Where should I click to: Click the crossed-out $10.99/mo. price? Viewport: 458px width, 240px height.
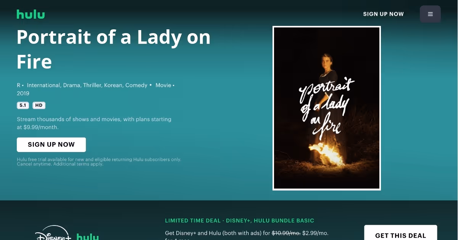(x=286, y=233)
